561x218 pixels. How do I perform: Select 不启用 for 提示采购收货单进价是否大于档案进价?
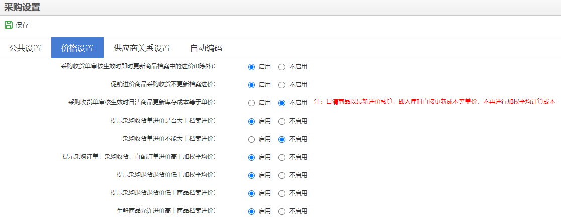tap(282, 121)
